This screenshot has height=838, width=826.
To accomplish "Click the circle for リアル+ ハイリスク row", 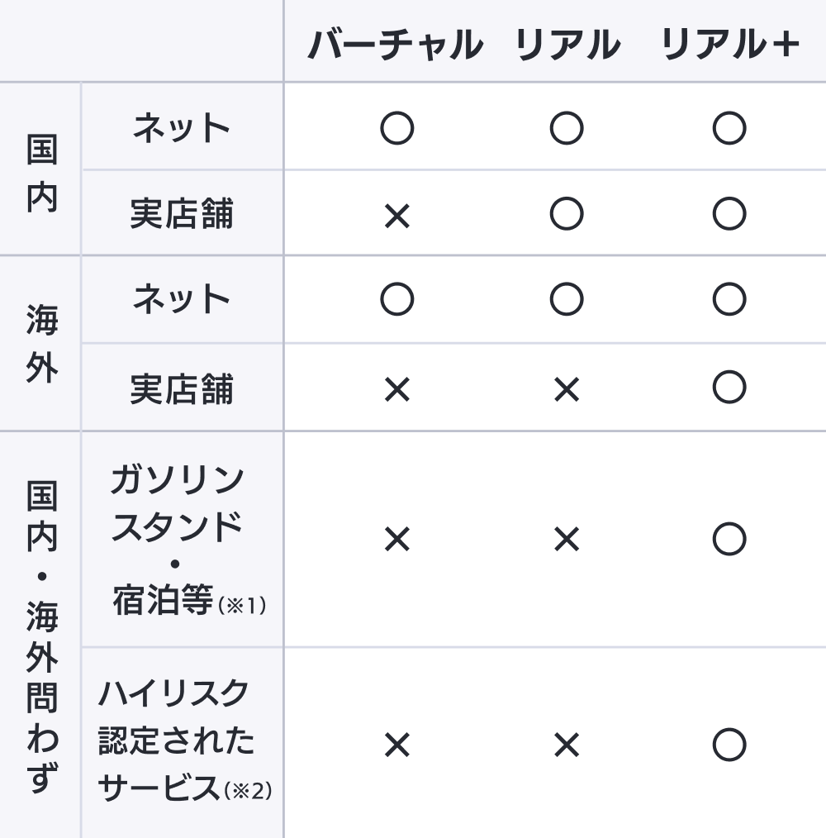I will tap(729, 745).
